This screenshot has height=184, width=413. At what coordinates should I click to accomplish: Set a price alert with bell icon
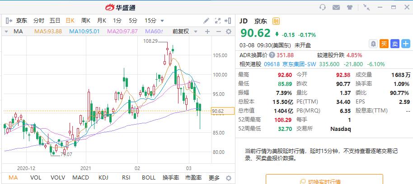pyautogui.click(x=373, y=44)
